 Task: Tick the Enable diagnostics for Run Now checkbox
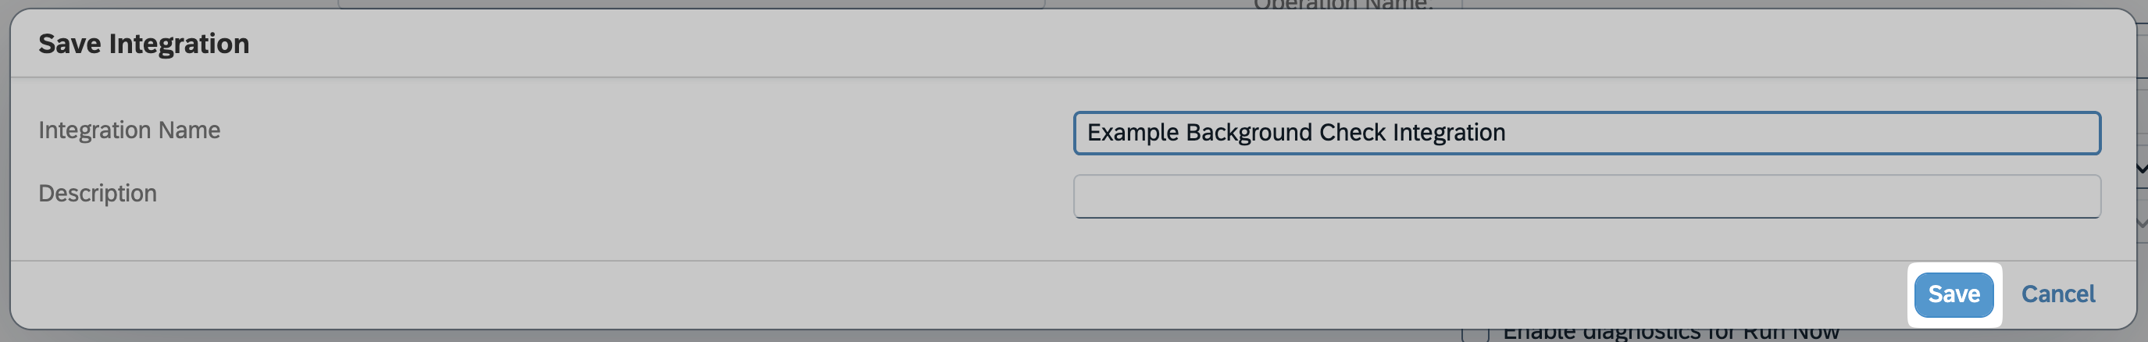(x=1475, y=334)
